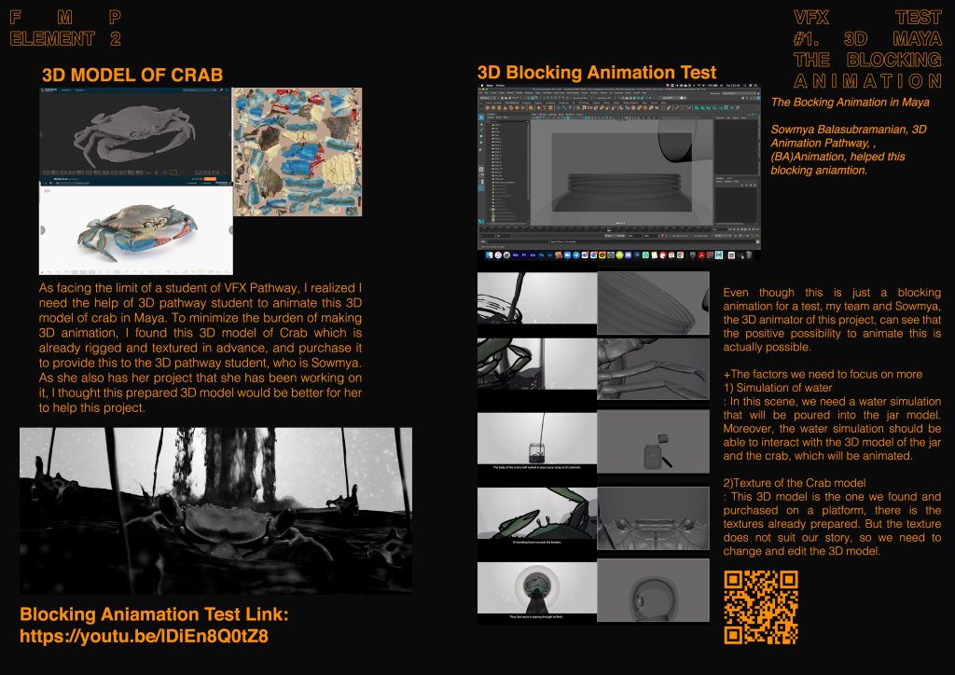Select the textured blue crab render image
The width and height of the screenshot is (955, 675).
pyautogui.click(x=136, y=229)
